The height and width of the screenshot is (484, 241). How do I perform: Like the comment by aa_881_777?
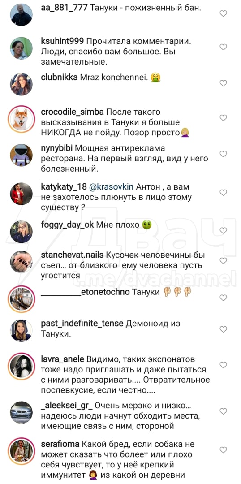point(223,13)
